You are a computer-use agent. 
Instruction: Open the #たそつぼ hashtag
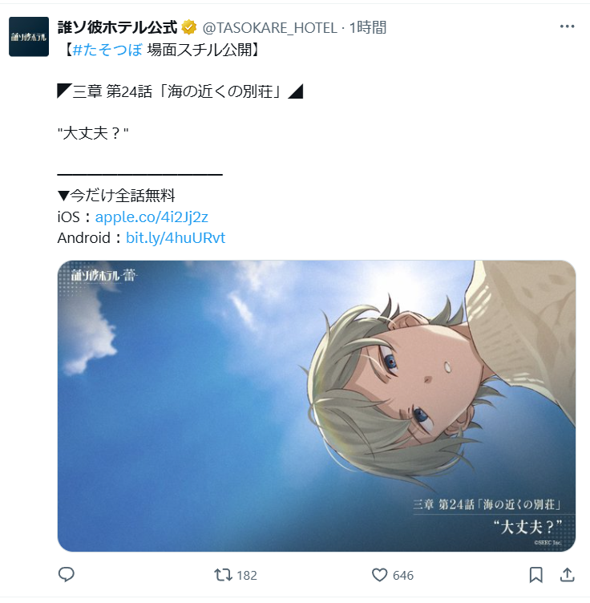pyautogui.click(x=107, y=50)
